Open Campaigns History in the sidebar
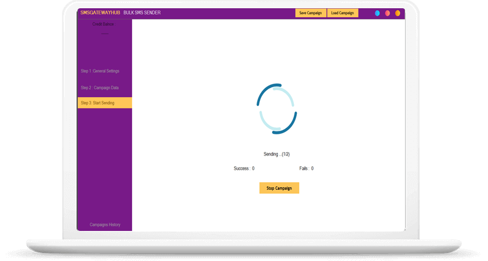Viewport: 488px width, 261px height. click(x=104, y=224)
